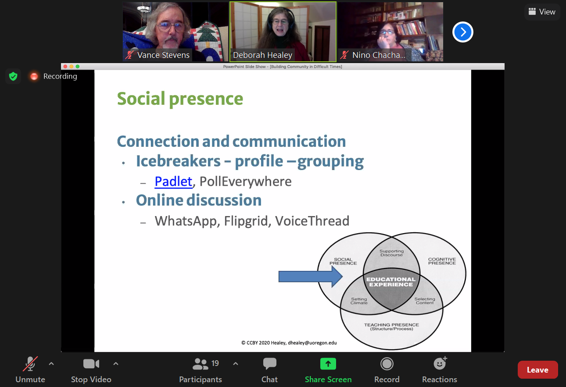This screenshot has height=387, width=566.
Task: Show next participants with blue arrow
Action: click(x=462, y=32)
